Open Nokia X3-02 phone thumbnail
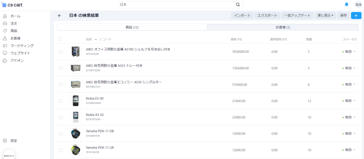Screen dimensions: 364x159 [76, 117]
